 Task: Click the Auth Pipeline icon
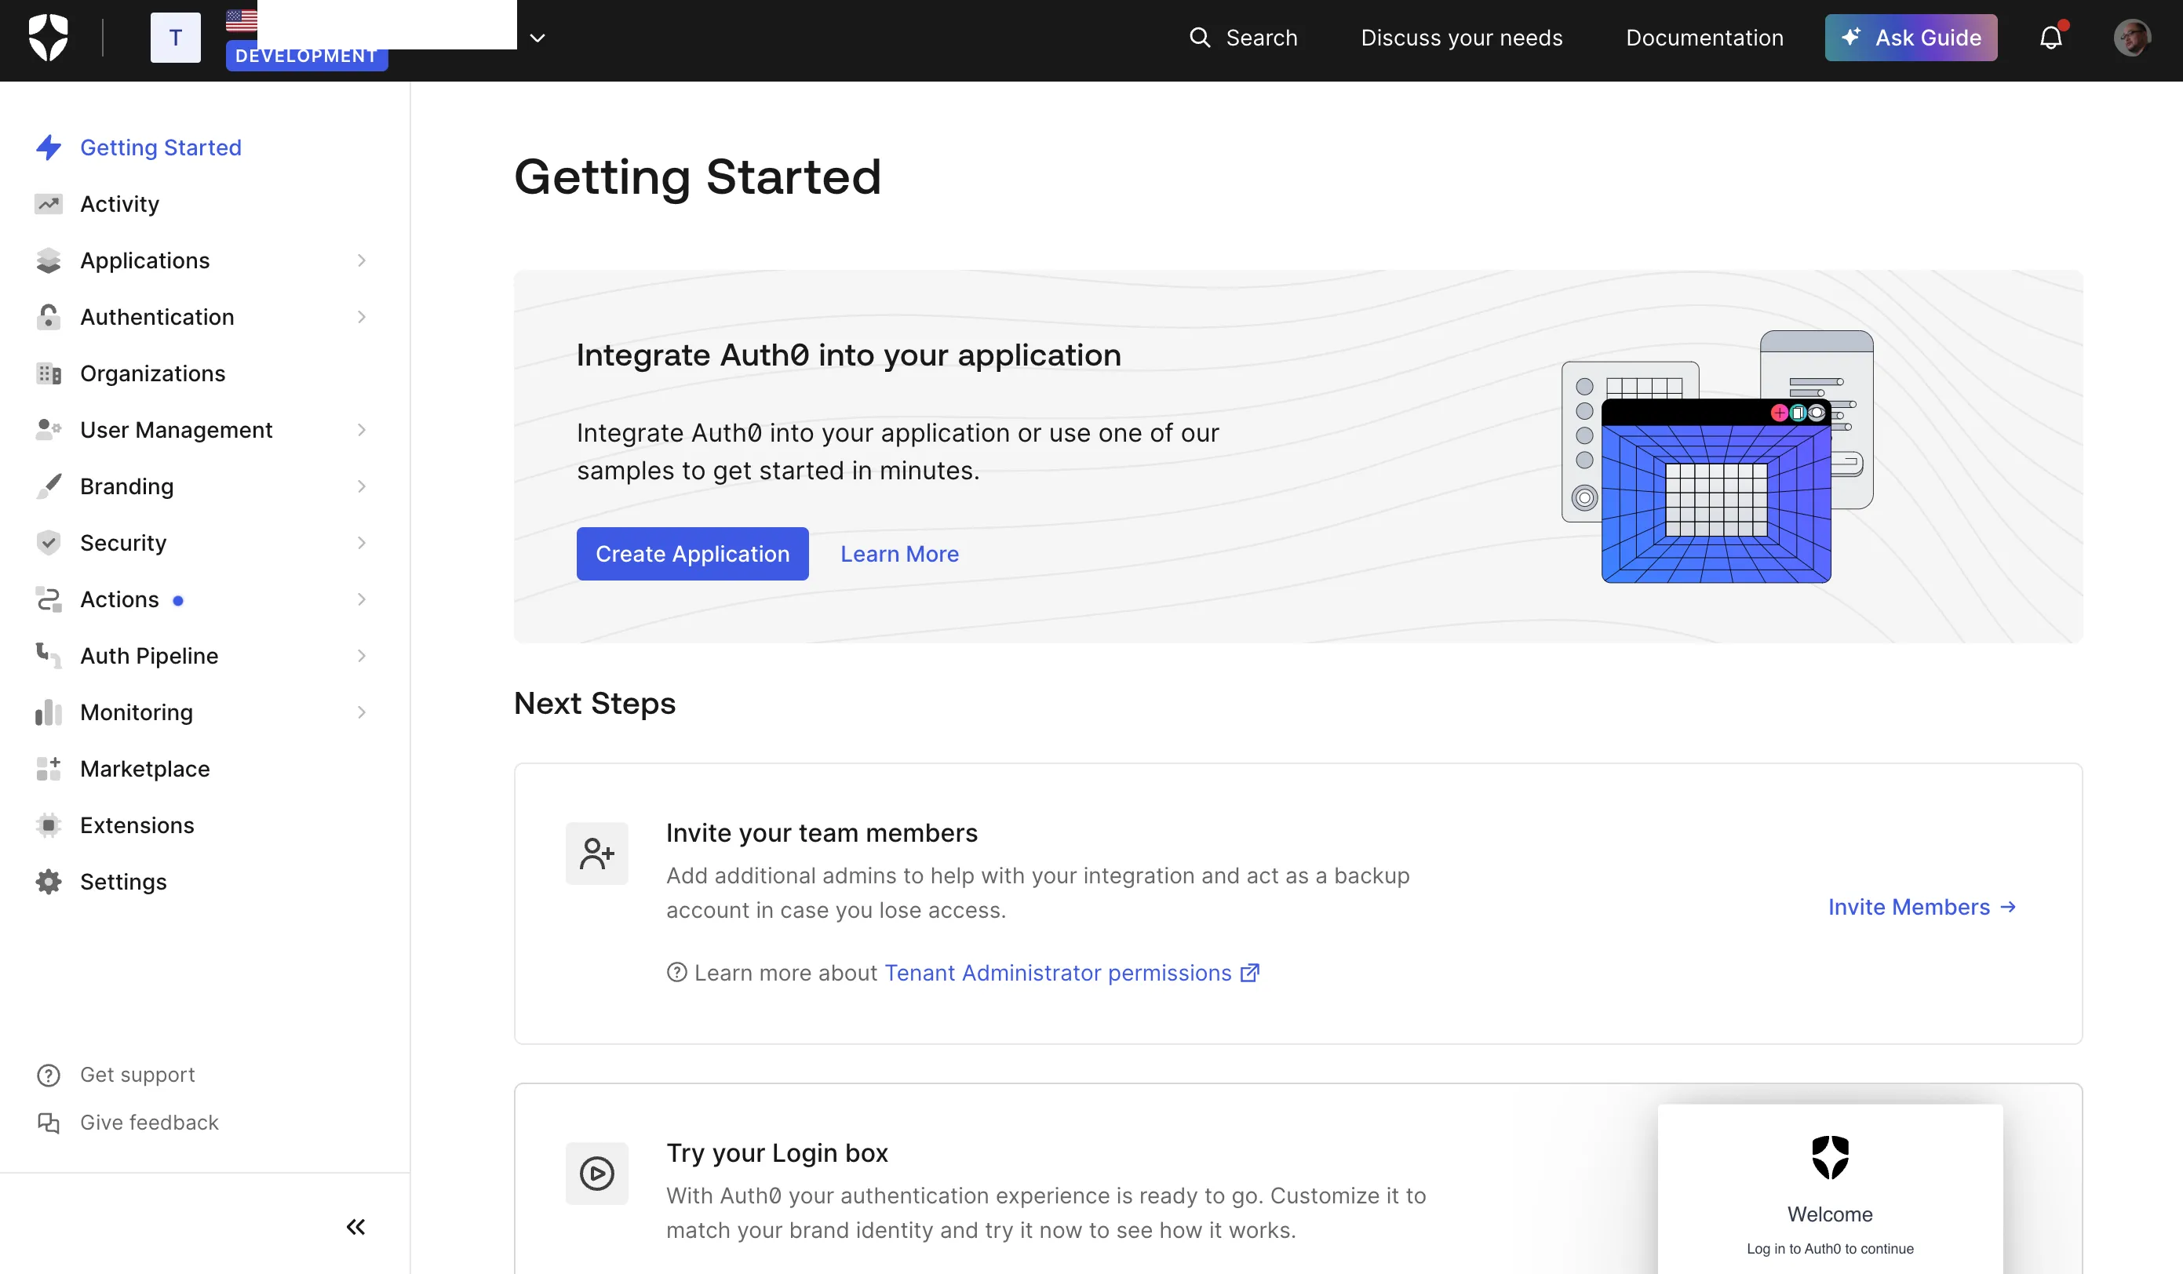[49, 655]
